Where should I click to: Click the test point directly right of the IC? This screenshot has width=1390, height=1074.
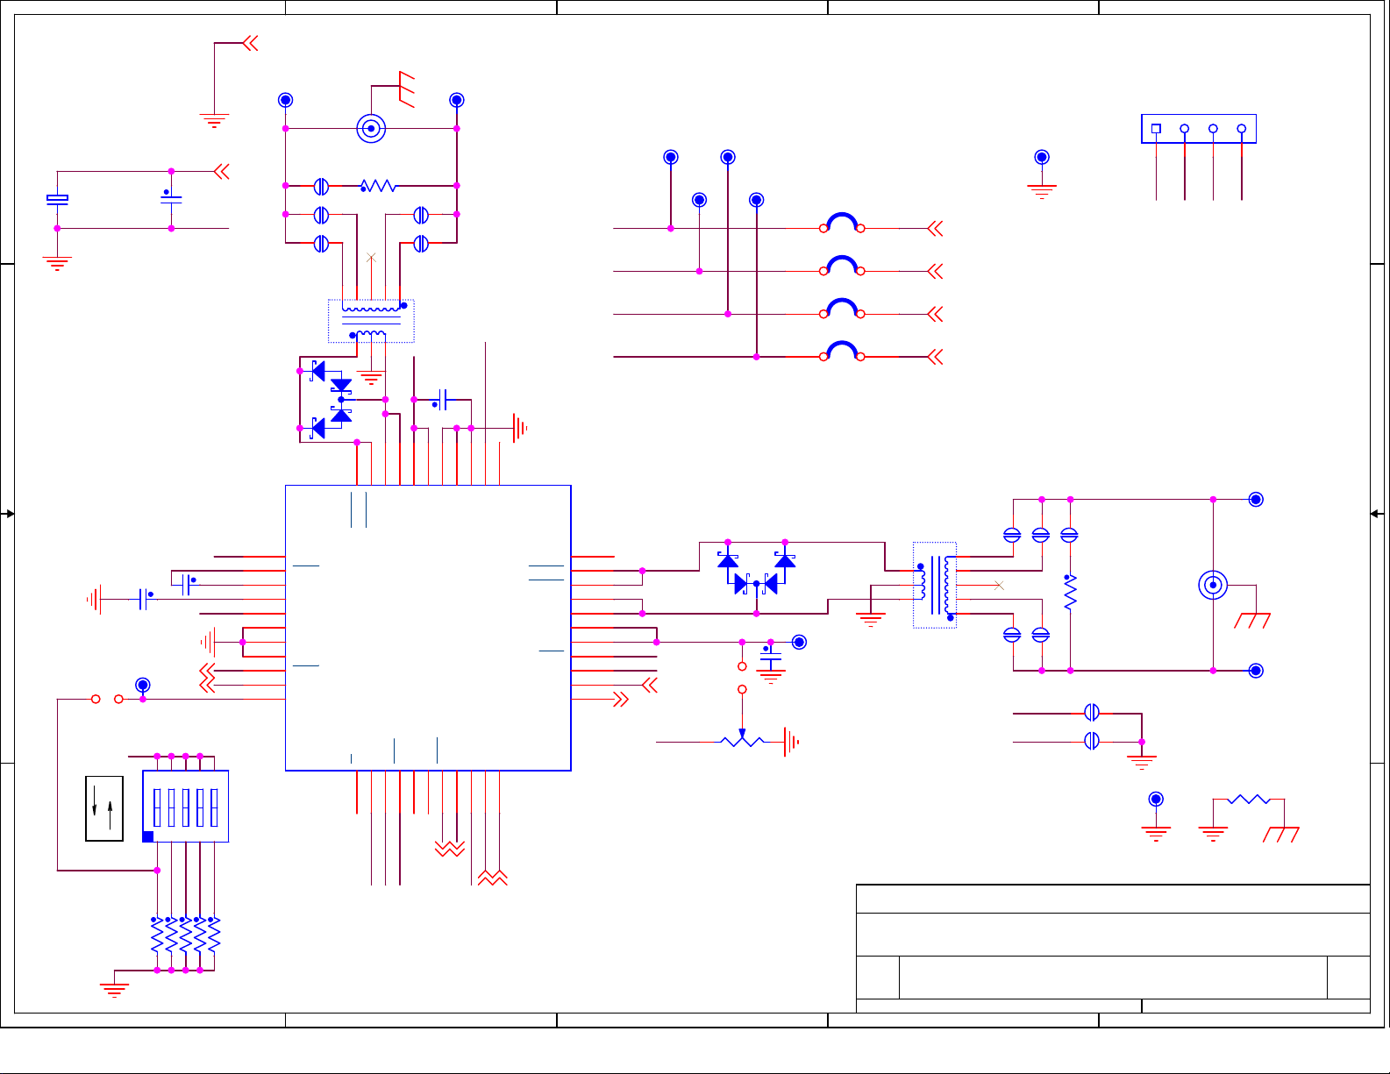(799, 642)
